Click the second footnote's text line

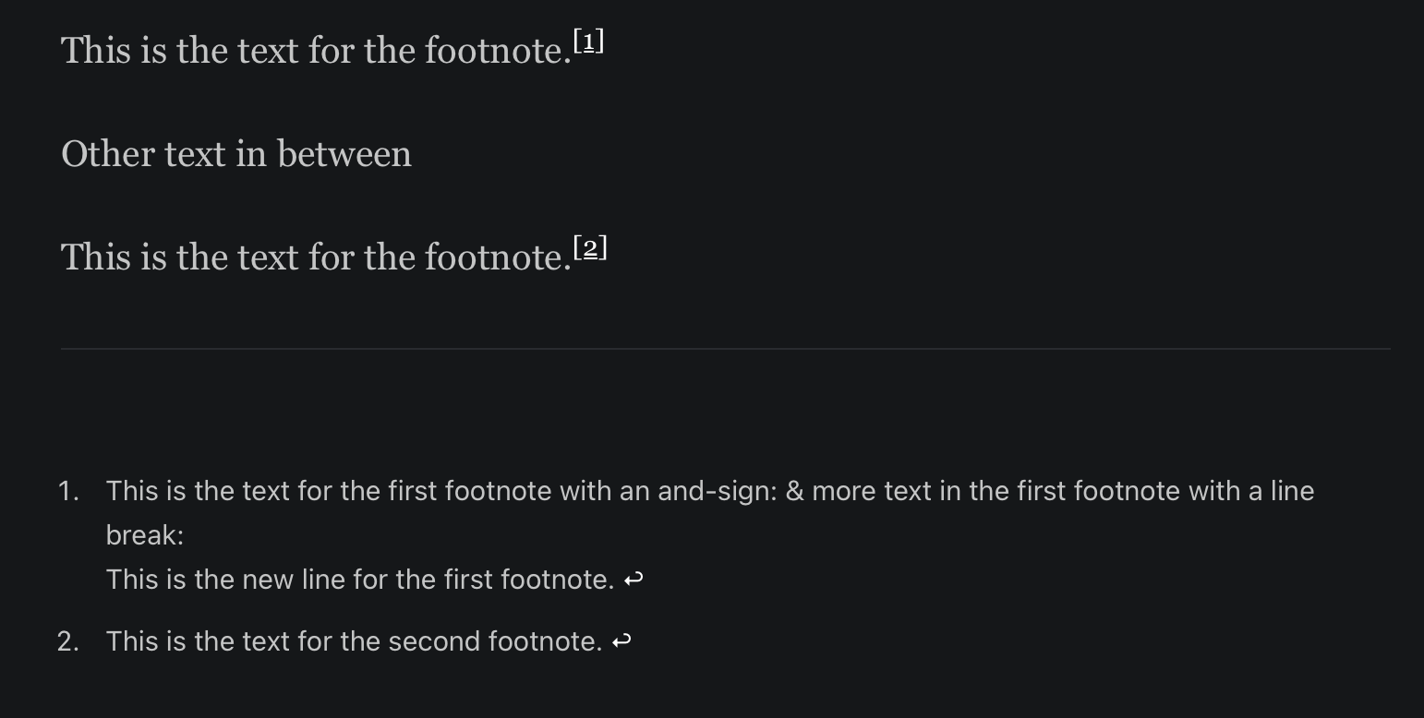pyautogui.click(x=354, y=641)
